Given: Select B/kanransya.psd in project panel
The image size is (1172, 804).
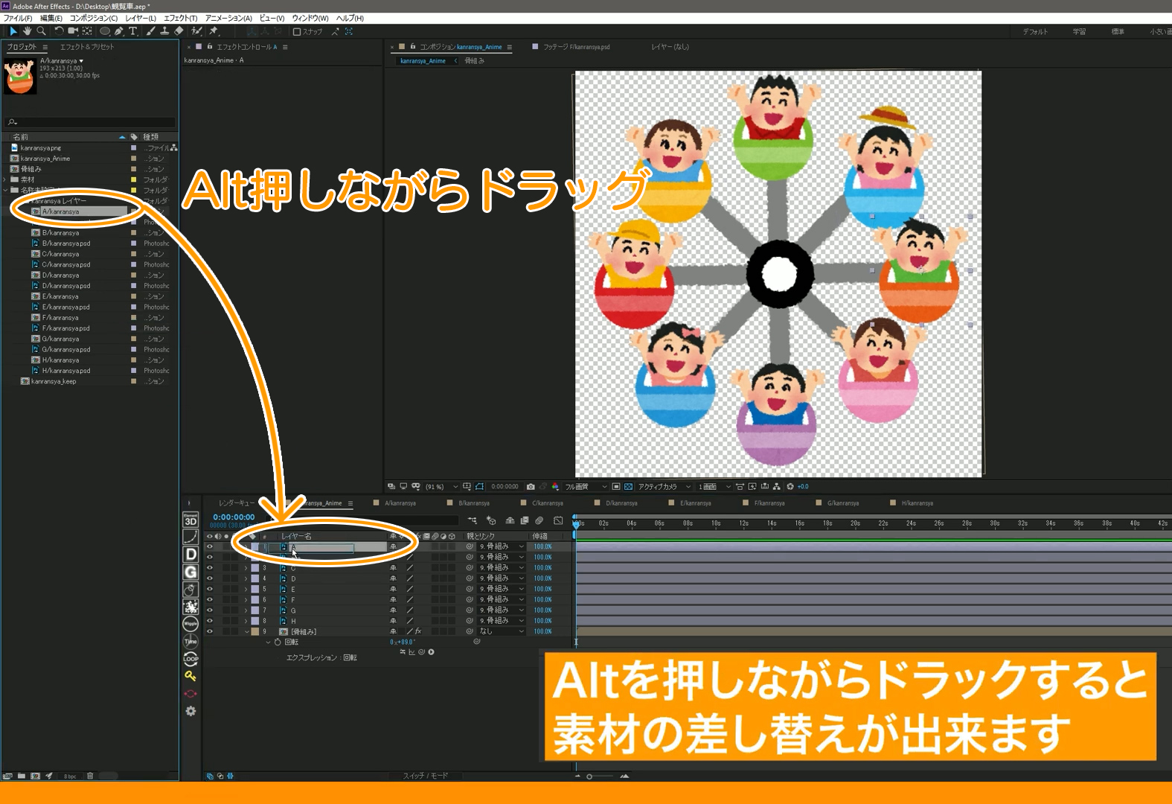Looking at the screenshot, I should pos(66,243).
